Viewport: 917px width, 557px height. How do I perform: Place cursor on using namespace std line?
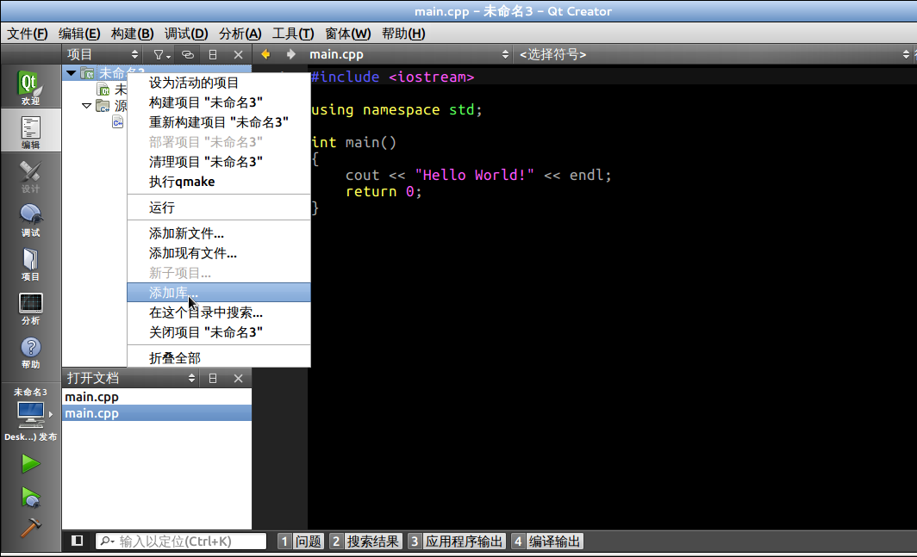(x=396, y=110)
